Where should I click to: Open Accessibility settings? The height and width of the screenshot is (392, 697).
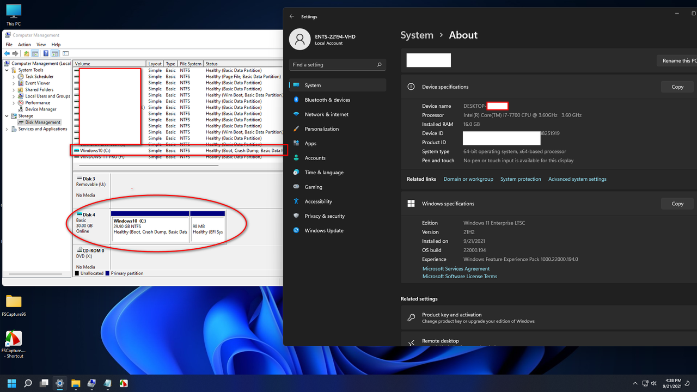point(338,201)
